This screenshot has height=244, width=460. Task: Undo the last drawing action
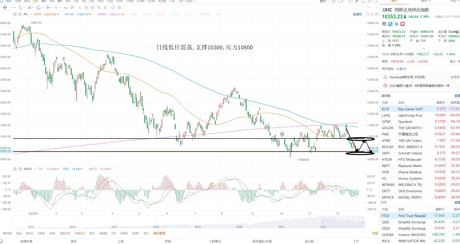click(369, 8)
